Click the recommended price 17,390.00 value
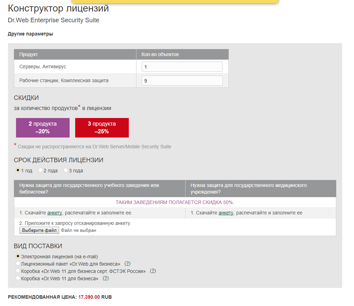Image resolution: width=354 pixels, height=306 pixels. coord(89,297)
